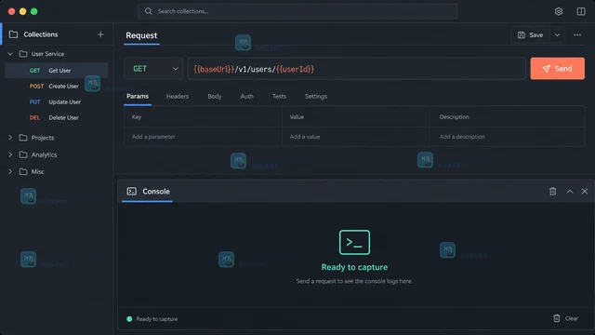The height and width of the screenshot is (335, 595).
Task: Click the green ready status indicator
Action: [129, 319]
